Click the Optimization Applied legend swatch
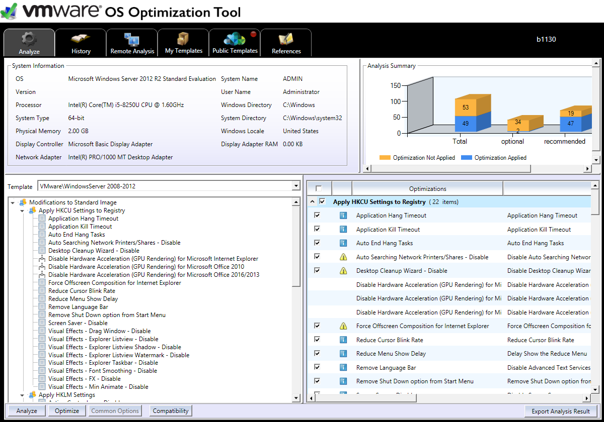This screenshot has height=422, width=604. point(466,158)
